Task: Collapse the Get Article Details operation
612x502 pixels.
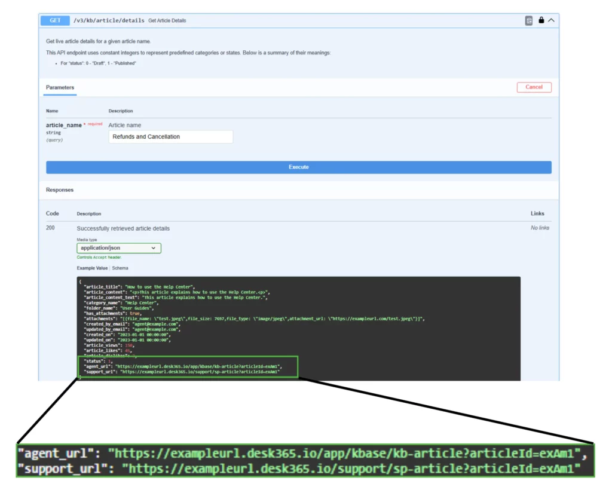Action: point(551,20)
